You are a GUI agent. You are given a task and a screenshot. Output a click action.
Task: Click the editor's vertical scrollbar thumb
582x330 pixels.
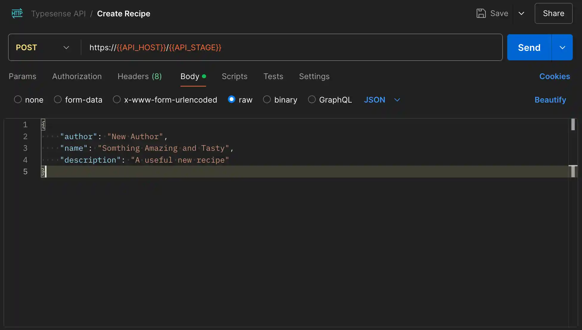pyautogui.click(x=573, y=125)
